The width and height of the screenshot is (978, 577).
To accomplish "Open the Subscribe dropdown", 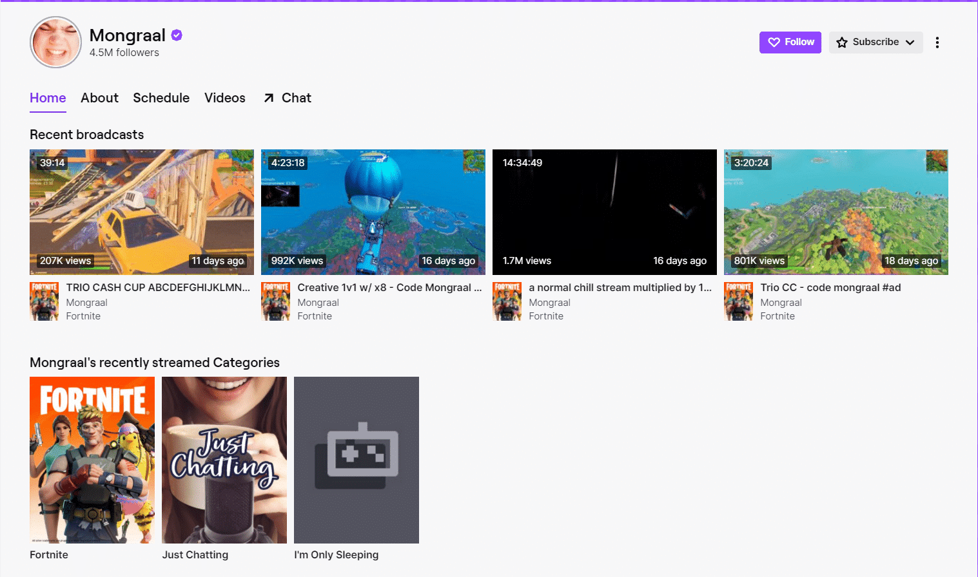I will (875, 43).
